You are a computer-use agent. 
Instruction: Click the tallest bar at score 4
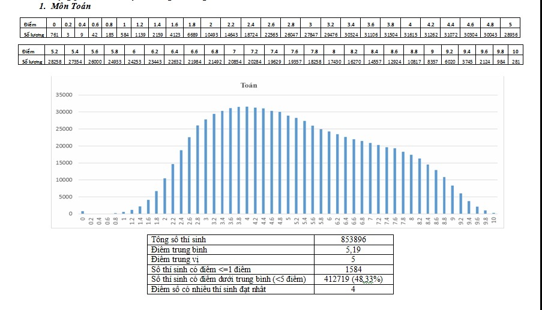click(247, 160)
